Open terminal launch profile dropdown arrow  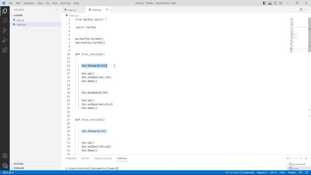(291, 158)
